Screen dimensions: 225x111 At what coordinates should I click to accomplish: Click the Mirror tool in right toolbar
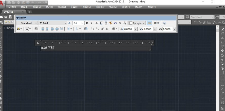(x=222, y=38)
